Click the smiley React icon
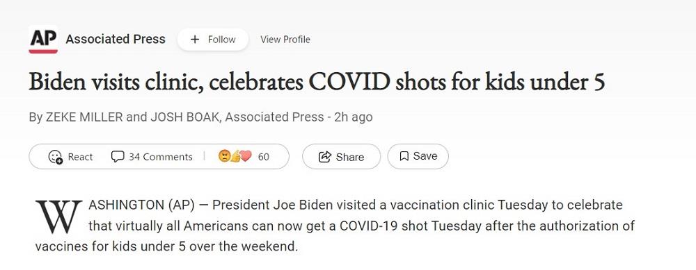Image resolution: width=696 pixels, height=270 pixels. click(x=55, y=157)
